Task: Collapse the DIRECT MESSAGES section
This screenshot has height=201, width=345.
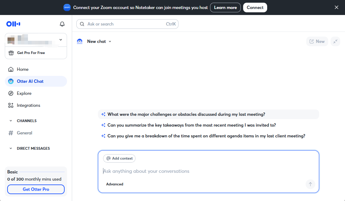Action: click(11, 148)
